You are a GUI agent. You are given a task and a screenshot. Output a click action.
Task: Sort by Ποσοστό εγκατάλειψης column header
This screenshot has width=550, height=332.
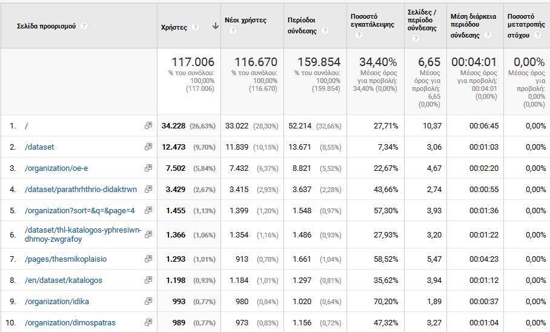(372, 21)
